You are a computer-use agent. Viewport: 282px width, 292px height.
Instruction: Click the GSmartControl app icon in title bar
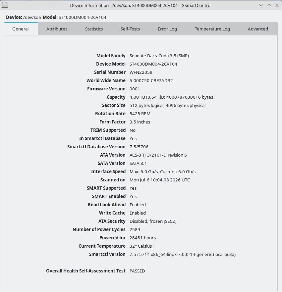tap(4, 5)
